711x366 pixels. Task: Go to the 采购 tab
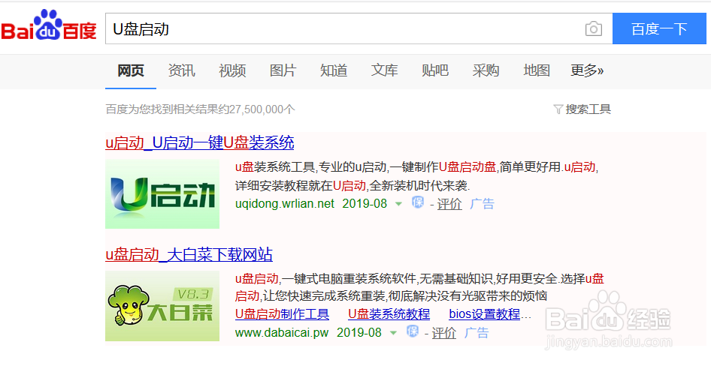(x=486, y=70)
